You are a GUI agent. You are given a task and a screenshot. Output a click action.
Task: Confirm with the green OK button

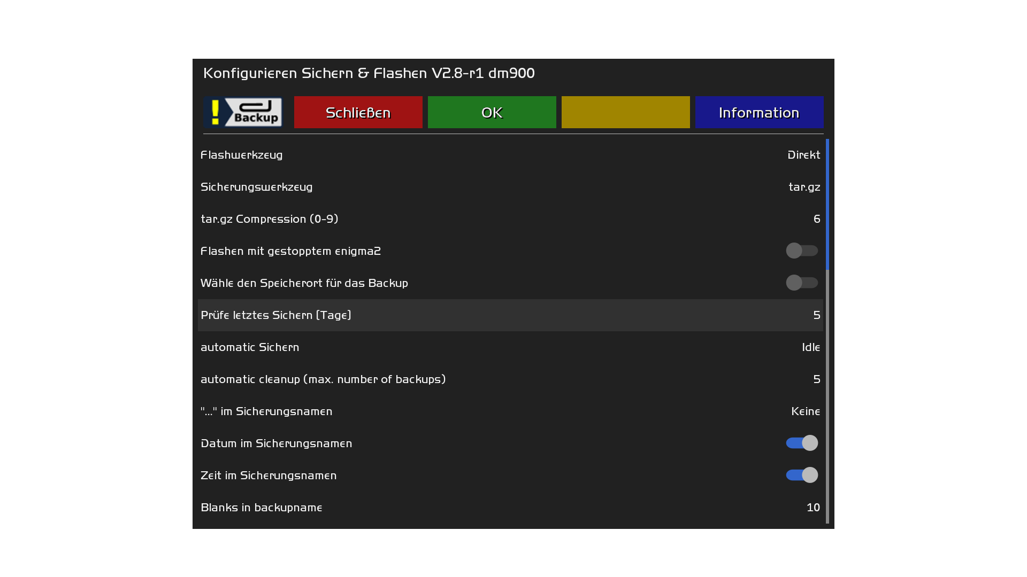click(x=492, y=112)
